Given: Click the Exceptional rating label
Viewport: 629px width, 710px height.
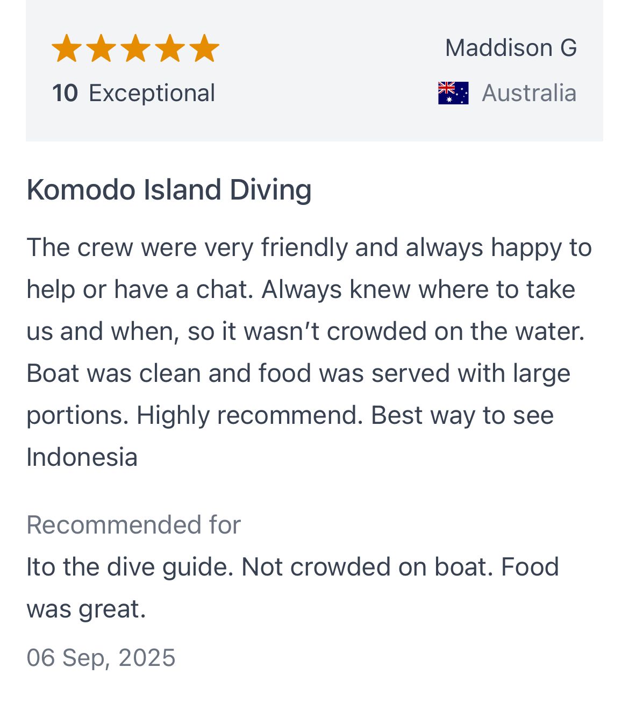Looking at the screenshot, I should tap(152, 93).
